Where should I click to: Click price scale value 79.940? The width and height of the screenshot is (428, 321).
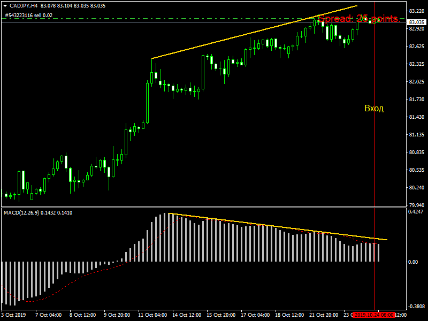[417, 205]
